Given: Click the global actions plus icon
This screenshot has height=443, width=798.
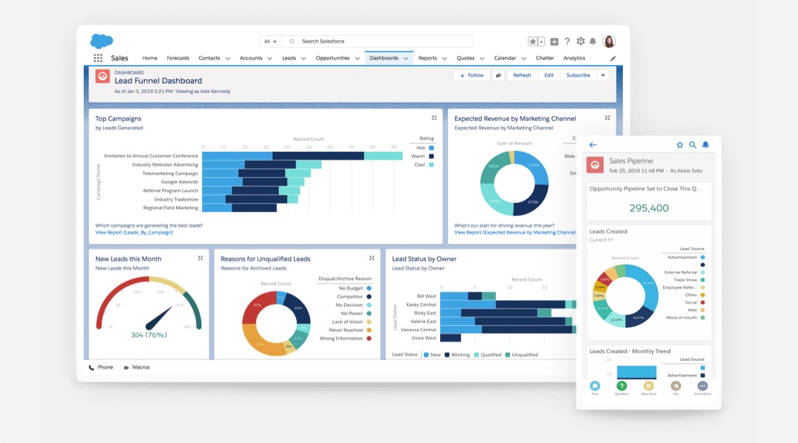Looking at the screenshot, I should (554, 42).
